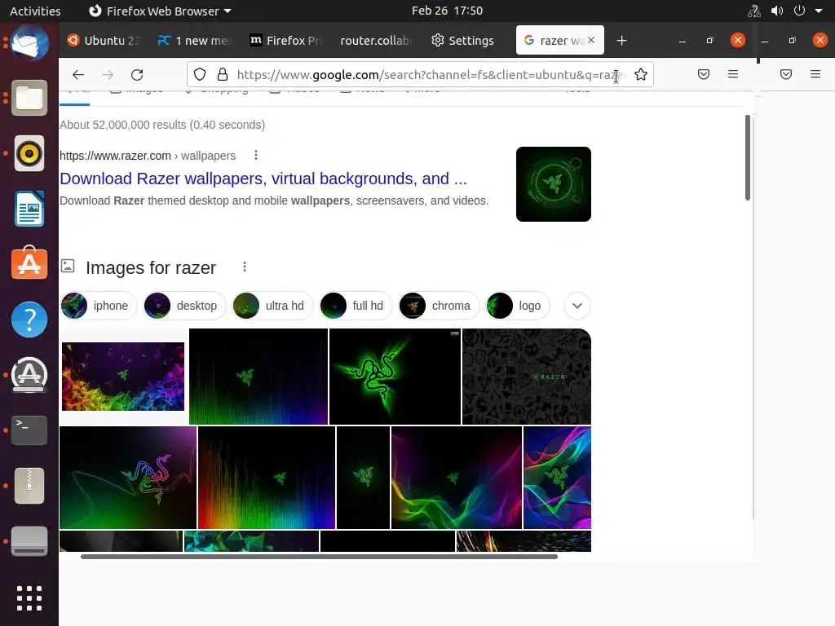Filter images by iphone chip
Image resolution: width=835 pixels, height=626 pixels.
tap(99, 306)
